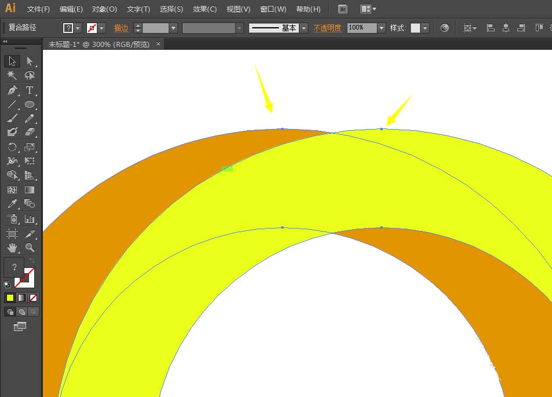Open the opacity 100% dropdown
The image size is (552, 397).
(x=381, y=28)
